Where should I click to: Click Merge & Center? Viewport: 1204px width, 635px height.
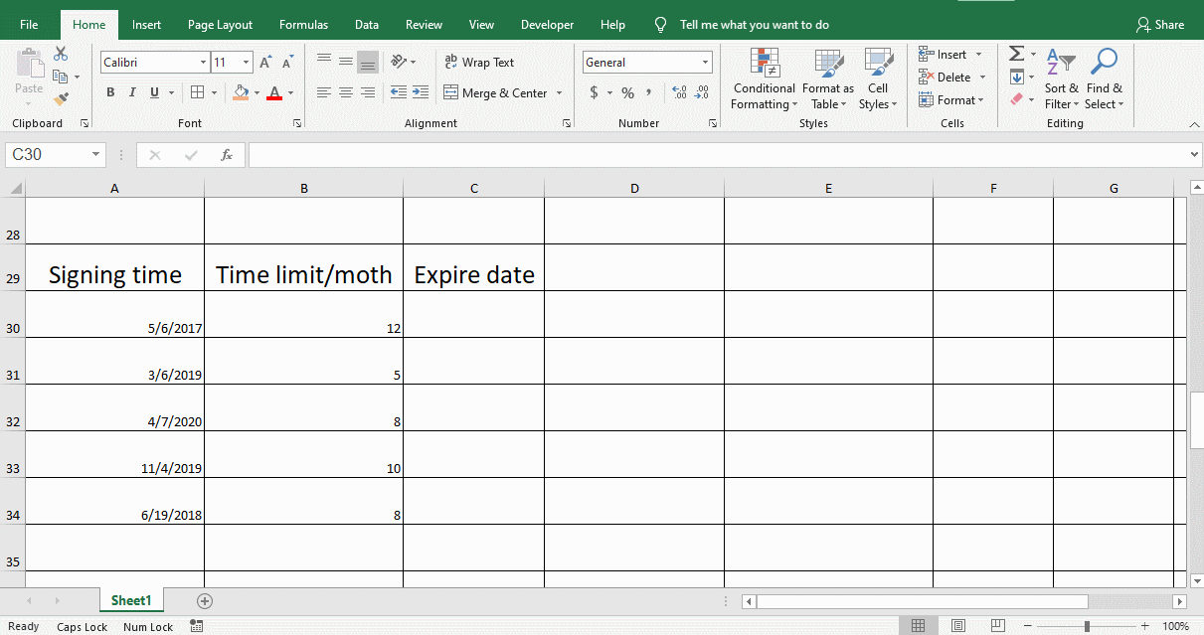coord(495,92)
